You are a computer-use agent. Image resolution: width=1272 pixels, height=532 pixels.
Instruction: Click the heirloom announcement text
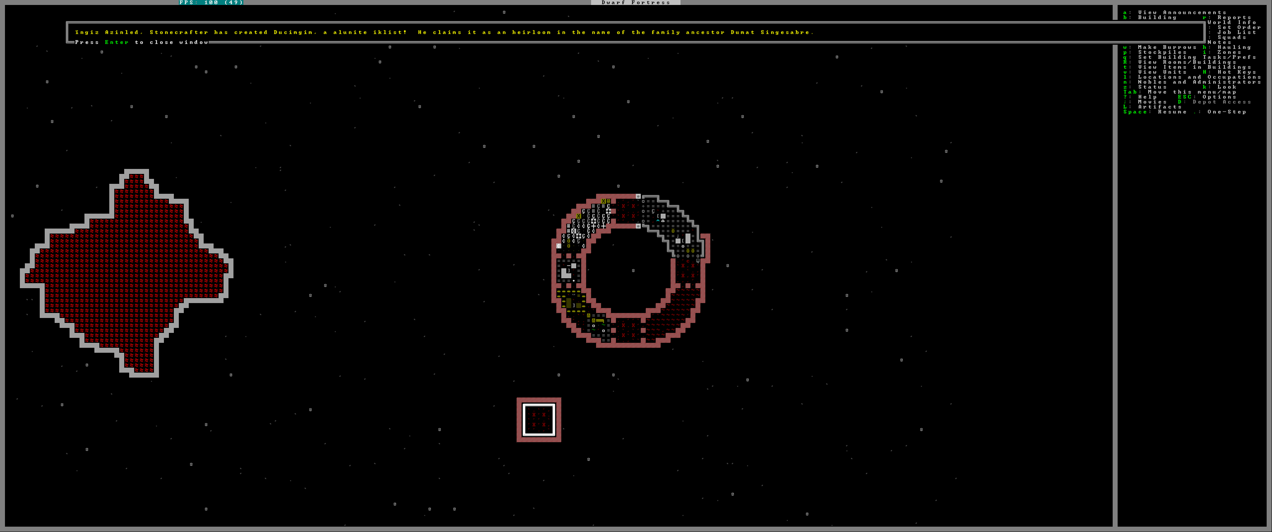444,32
